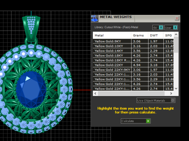Click the Metal Weights scale icon
The width and height of the screenshot is (189, 141).
click(x=94, y=18)
